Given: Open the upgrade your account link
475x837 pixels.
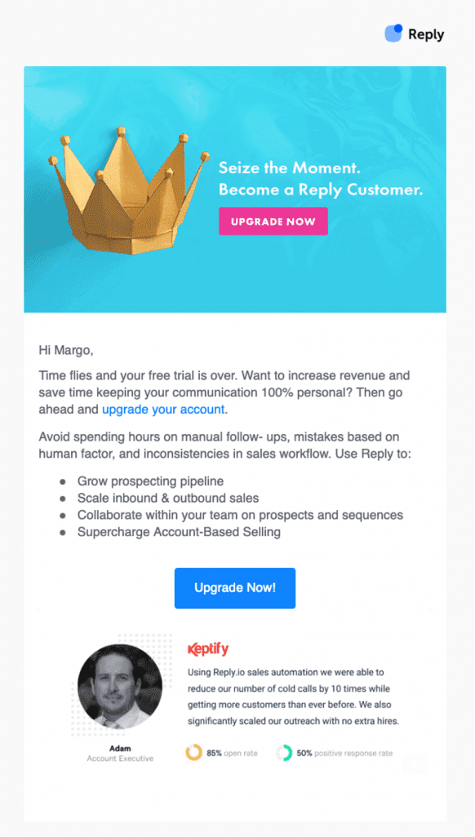Looking at the screenshot, I should (x=162, y=409).
